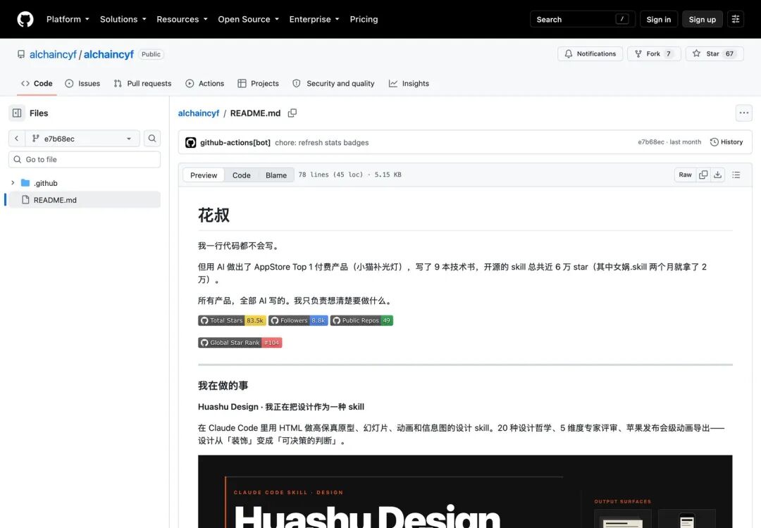
Task: Open the github-actions[bot] avatar
Action: pos(191,142)
